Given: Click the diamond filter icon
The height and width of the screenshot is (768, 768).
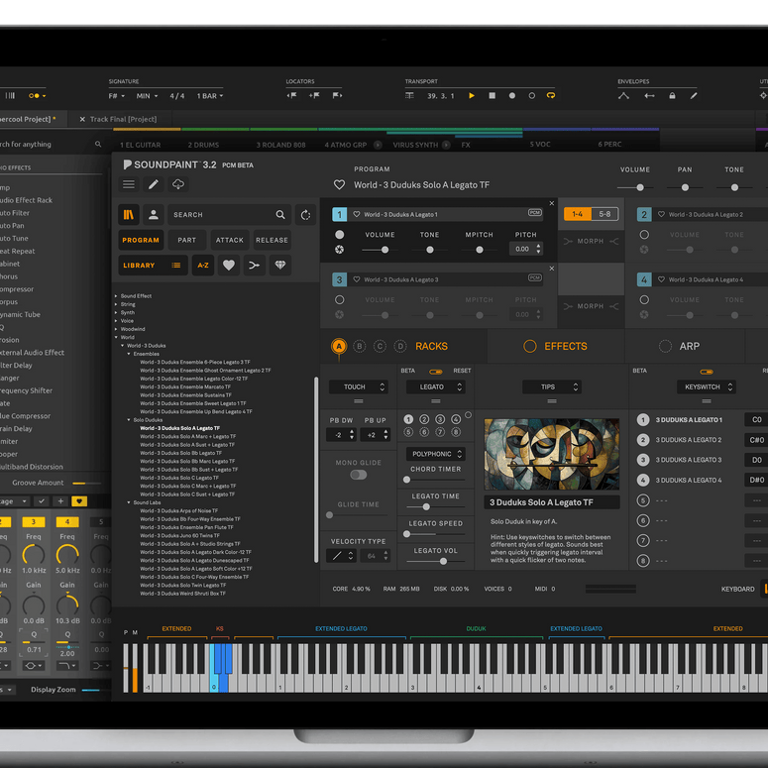Looking at the screenshot, I should pyautogui.click(x=279, y=266).
